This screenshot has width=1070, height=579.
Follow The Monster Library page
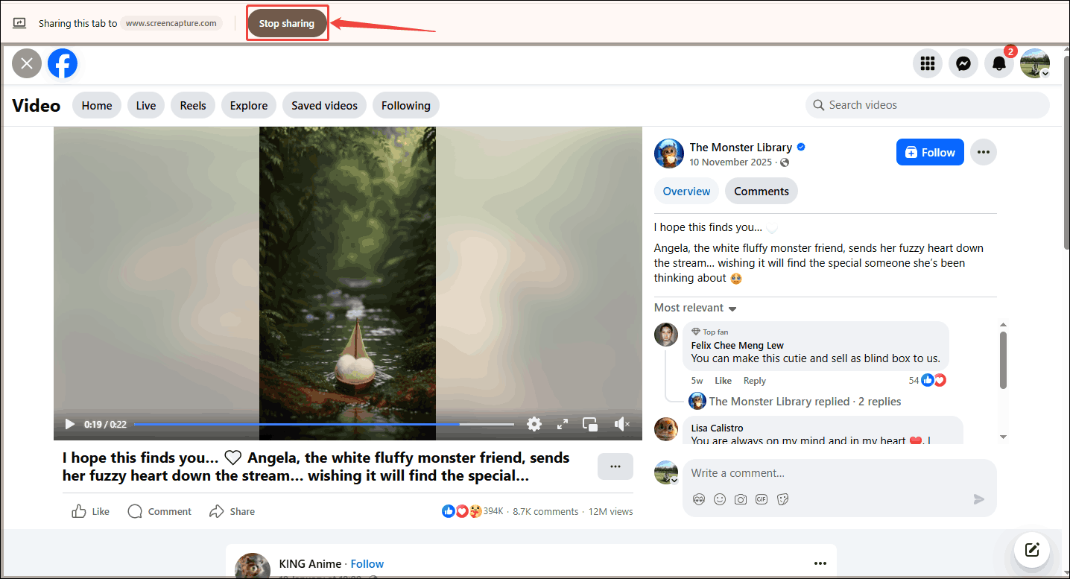[x=929, y=152]
